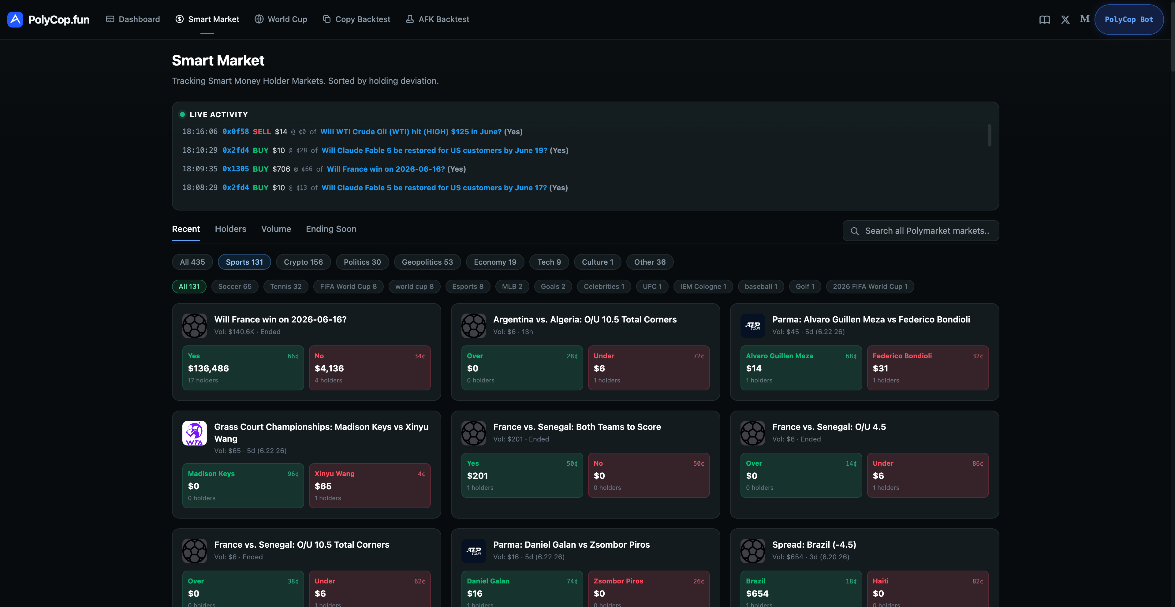Click the PolyCop Bot button
Screen dimensions: 1175x607
[1128, 19]
